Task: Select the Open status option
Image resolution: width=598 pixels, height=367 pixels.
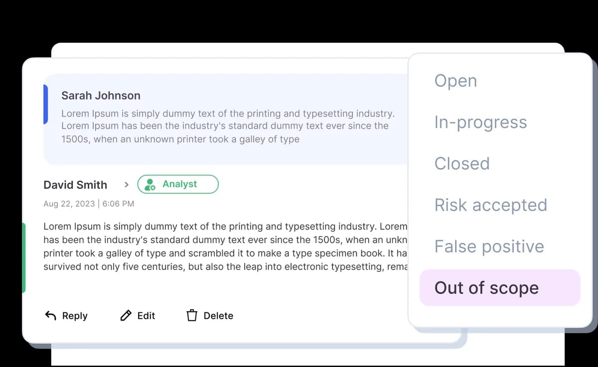Action: point(455,81)
